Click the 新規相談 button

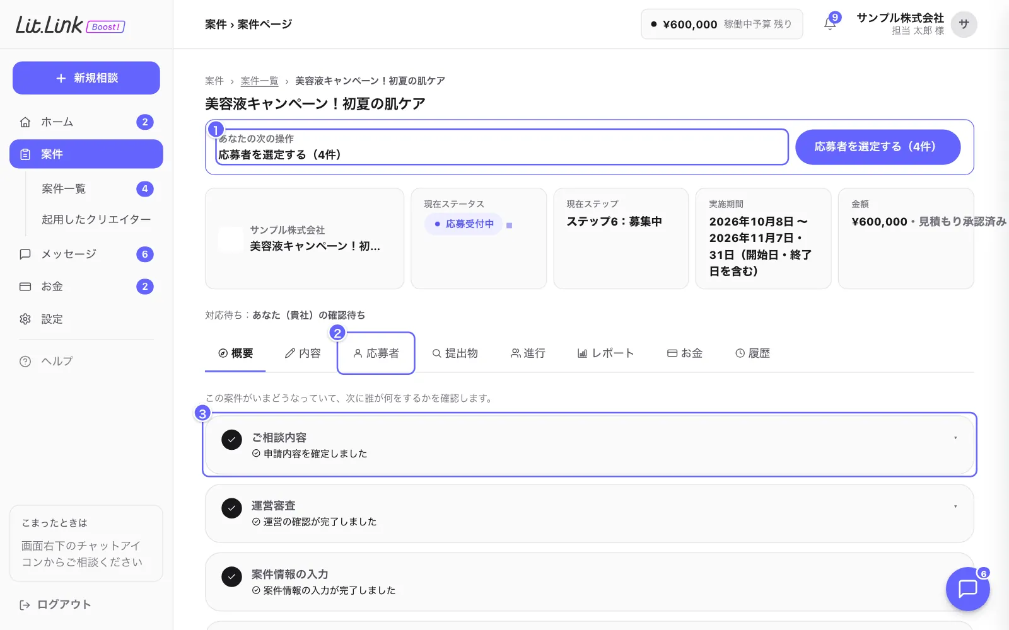coord(86,78)
